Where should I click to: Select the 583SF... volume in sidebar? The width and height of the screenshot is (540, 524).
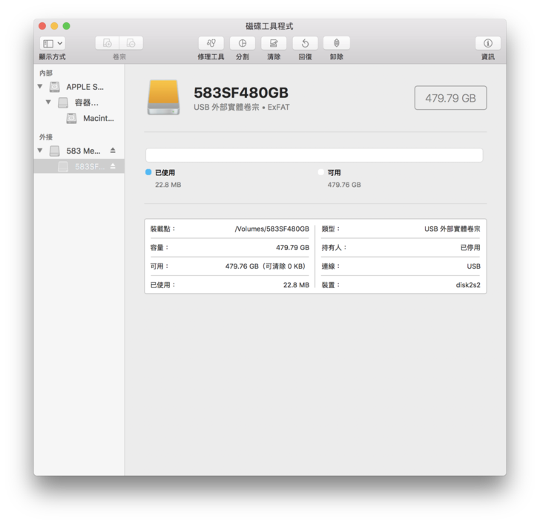tap(89, 166)
